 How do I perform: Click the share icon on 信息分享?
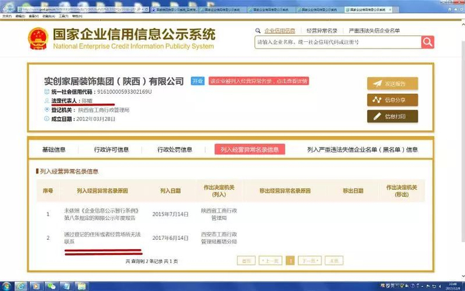click(377, 100)
